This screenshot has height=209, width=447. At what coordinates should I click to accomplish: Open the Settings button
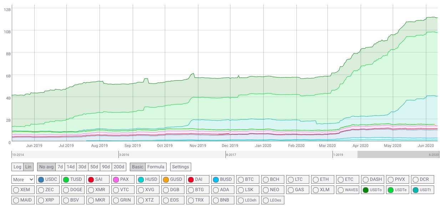pos(181,167)
